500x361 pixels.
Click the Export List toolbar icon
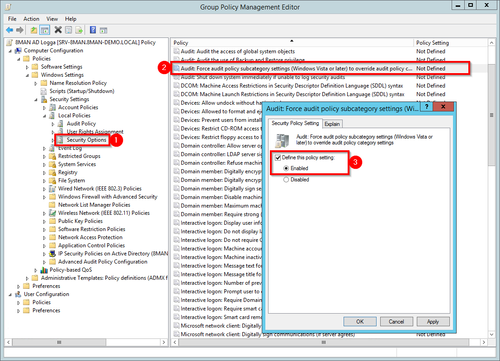tap(79, 30)
